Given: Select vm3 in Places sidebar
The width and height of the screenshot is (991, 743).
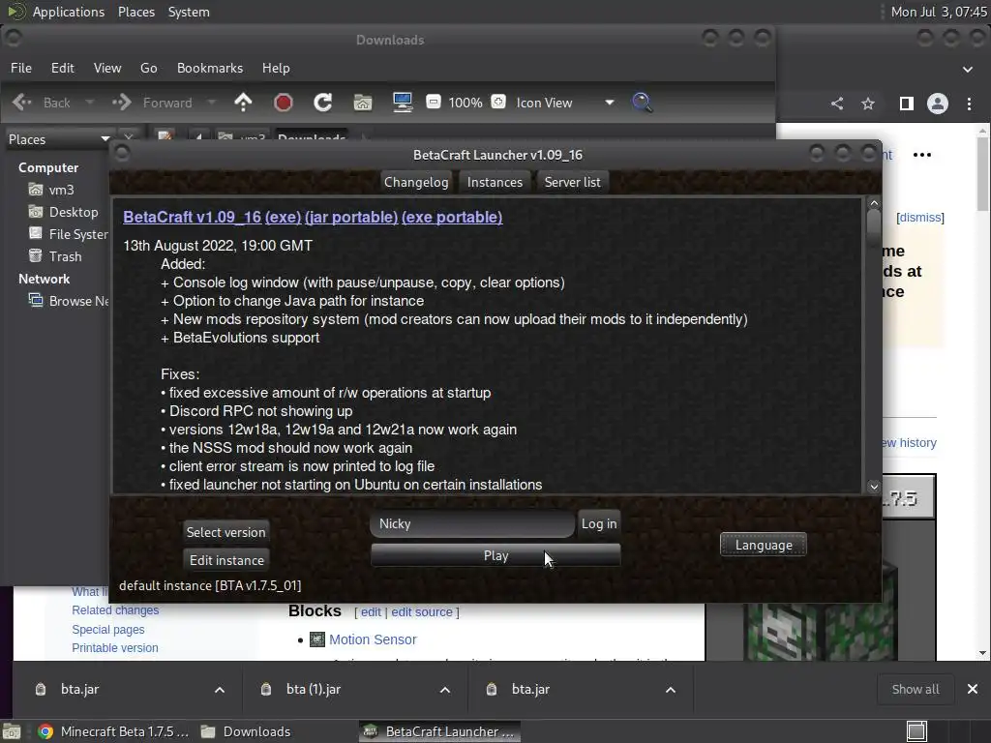Looking at the screenshot, I should point(52,190).
